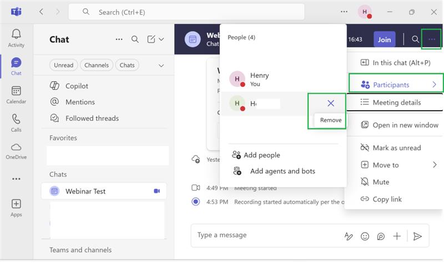Click the Webinar Test meeting avatar in header
Viewport: 444px width, 263px height.
click(193, 39)
